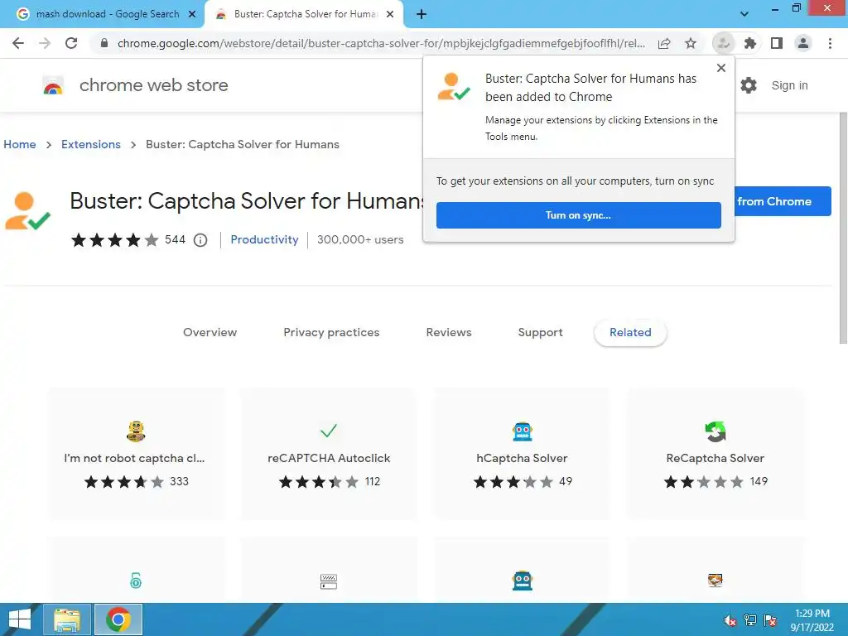This screenshot has height=636, width=848.
Task: Open the Productivity category link
Action: point(264,239)
